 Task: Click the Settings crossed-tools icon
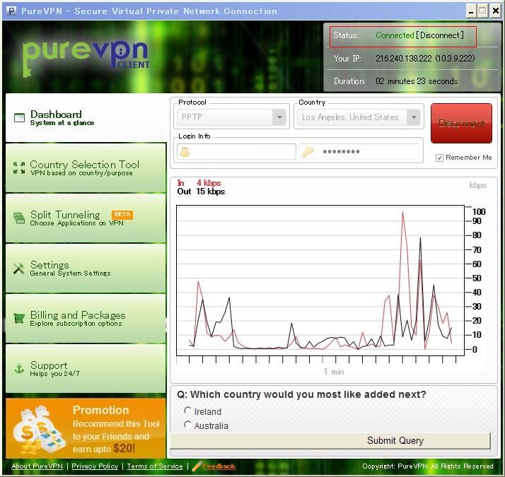pos(19,268)
